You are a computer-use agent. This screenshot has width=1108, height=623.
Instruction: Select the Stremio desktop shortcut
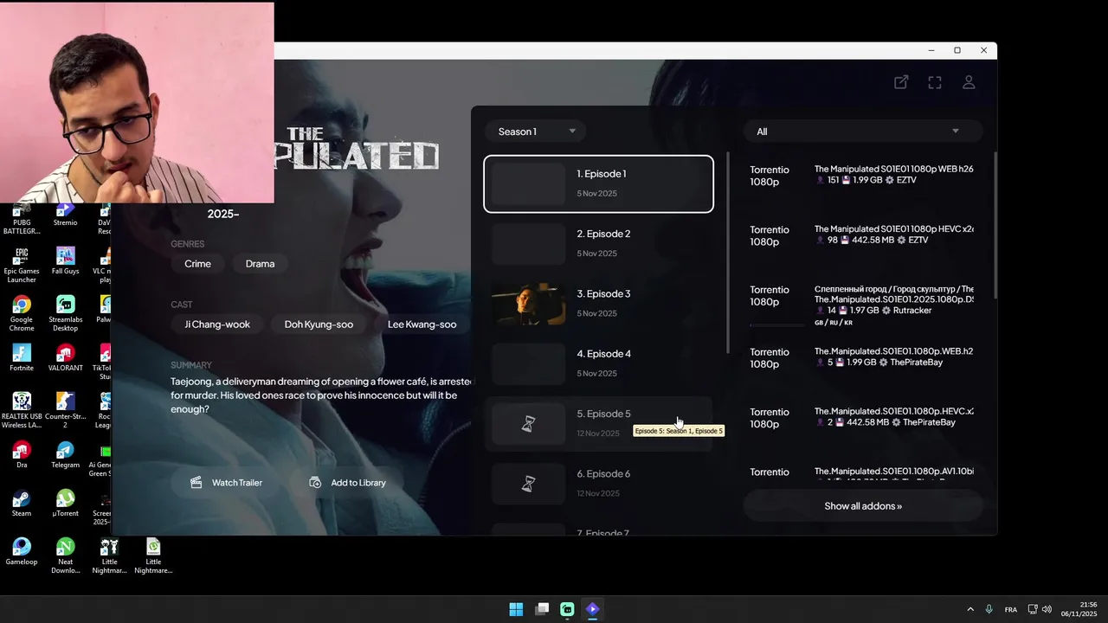point(65,215)
